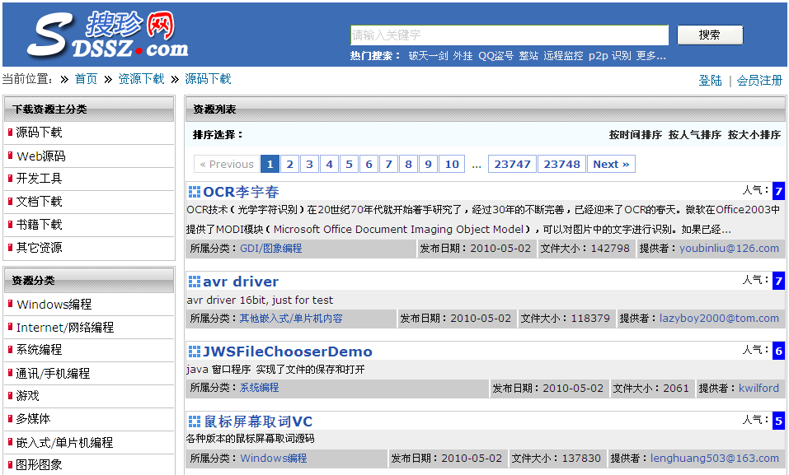Click Next » pagination button
This screenshot has height=475, width=789.
point(611,164)
